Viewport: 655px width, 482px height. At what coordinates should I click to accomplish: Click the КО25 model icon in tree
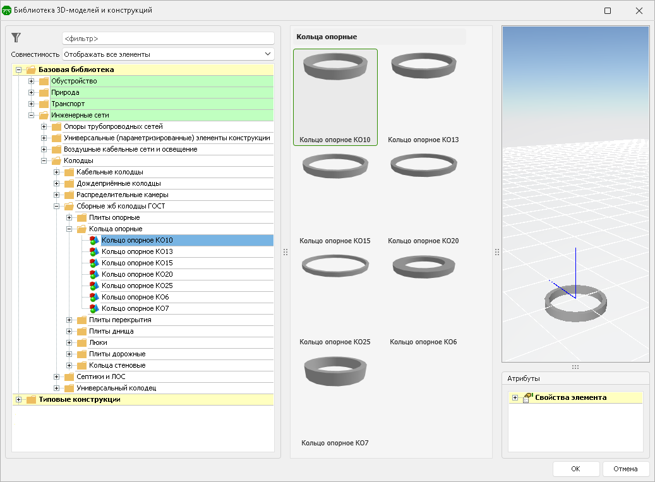pyautogui.click(x=94, y=286)
